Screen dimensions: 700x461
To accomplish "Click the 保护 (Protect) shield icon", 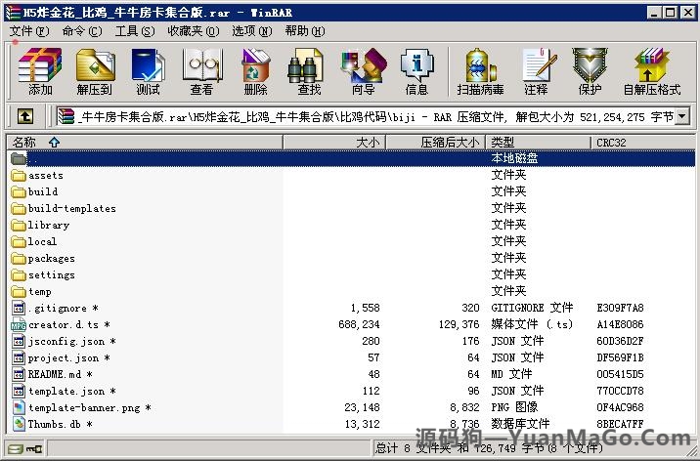I will click(x=590, y=65).
